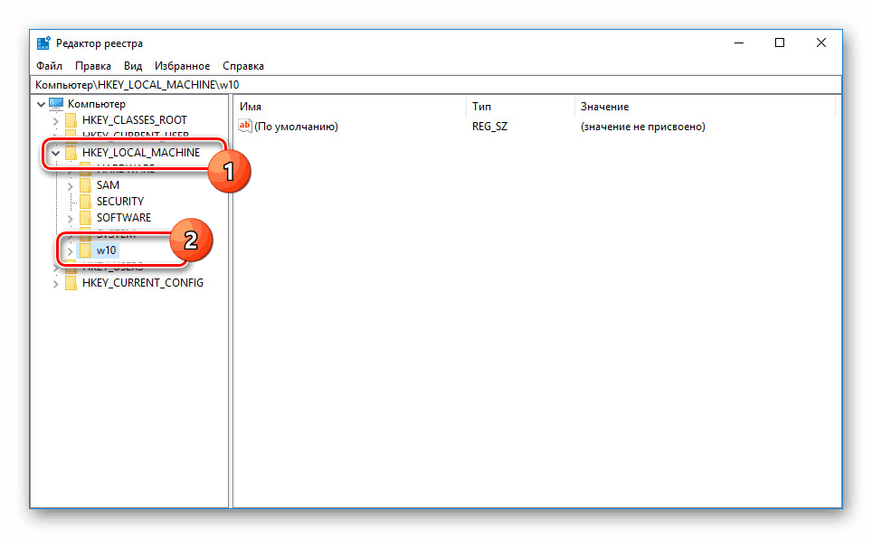Open the Справка menu
The height and width of the screenshot is (538, 872).
coord(243,66)
